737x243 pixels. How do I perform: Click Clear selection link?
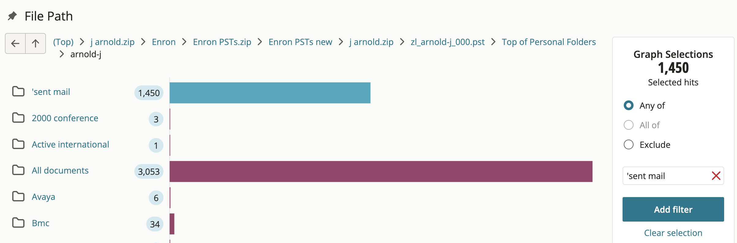(673, 233)
